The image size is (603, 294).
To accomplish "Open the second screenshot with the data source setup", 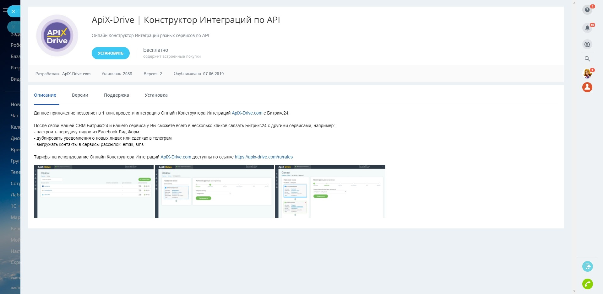I will point(214,191).
